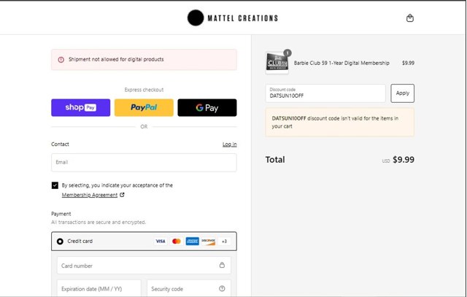Viewport: 467px width, 297px height.
Task: Click the Discover card logo
Action: pos(208,241)
